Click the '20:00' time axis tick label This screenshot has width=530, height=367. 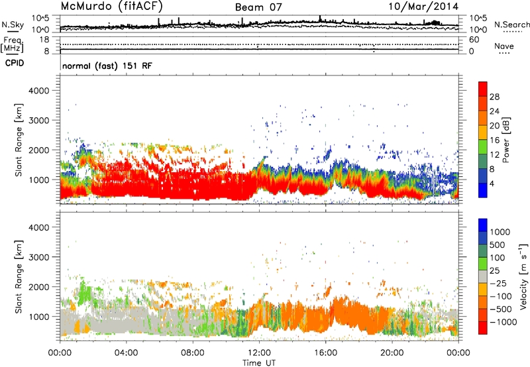(392, 353)
